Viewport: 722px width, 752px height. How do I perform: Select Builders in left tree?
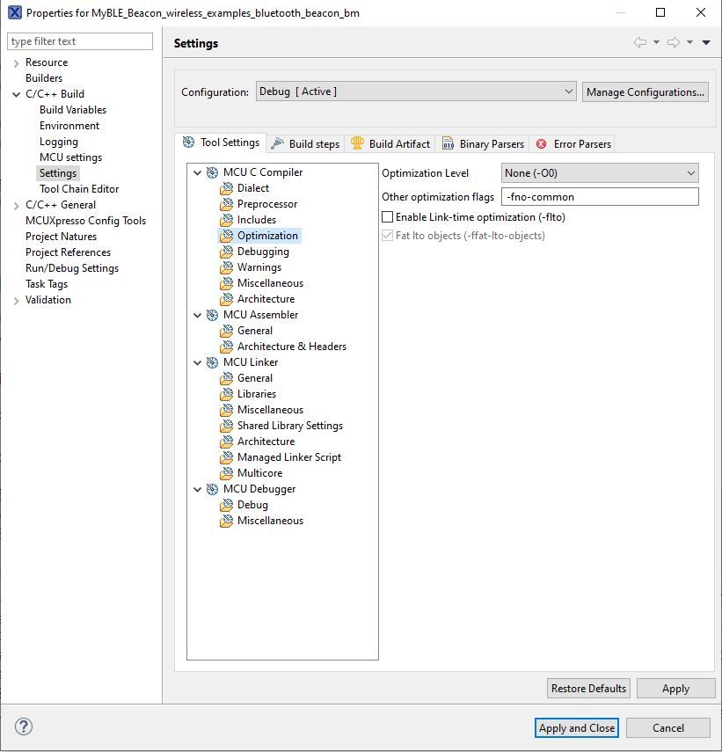coord(44,78)
